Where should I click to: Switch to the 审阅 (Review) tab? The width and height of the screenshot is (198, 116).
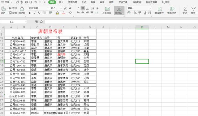tap(102, 2)
